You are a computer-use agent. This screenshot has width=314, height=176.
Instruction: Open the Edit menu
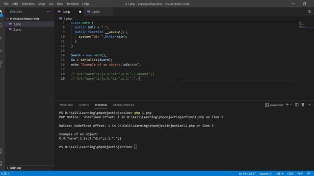(x=15, y=4)
